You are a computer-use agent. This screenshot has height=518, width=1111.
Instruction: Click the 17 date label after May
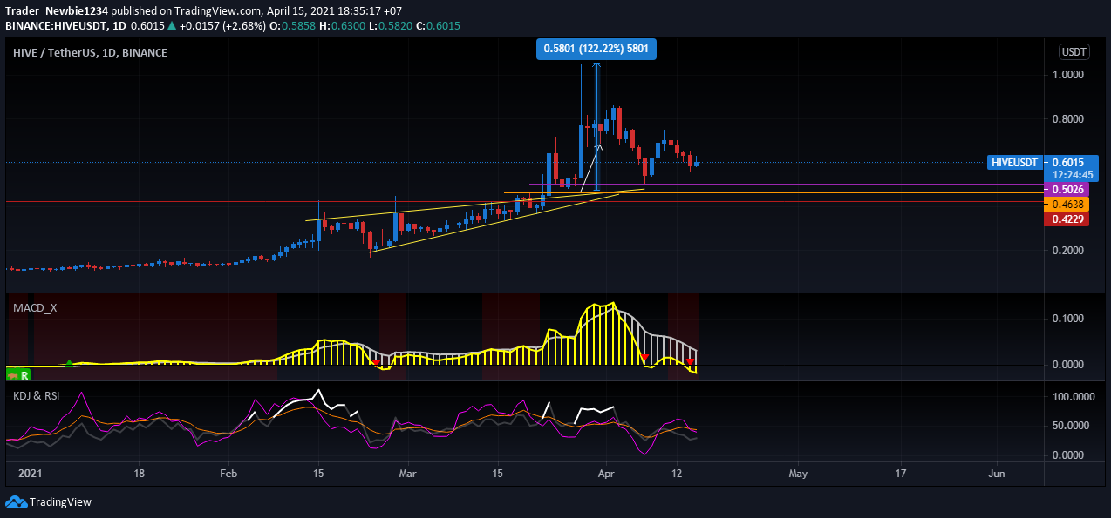[x=901, y=474]
